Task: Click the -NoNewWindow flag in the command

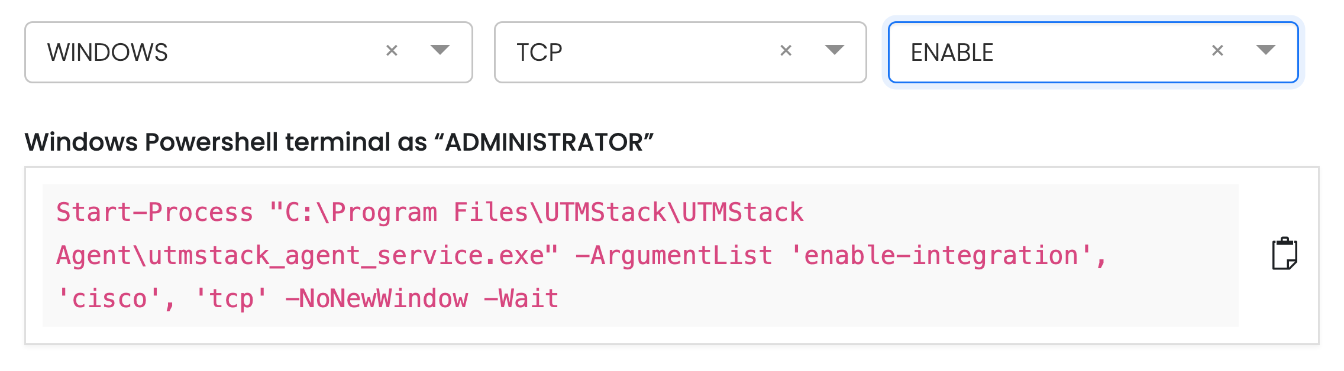Action: 377,299
